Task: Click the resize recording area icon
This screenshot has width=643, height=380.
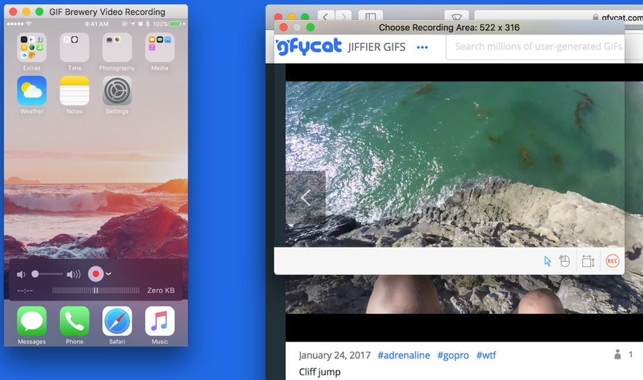Action: coord(588,261)
